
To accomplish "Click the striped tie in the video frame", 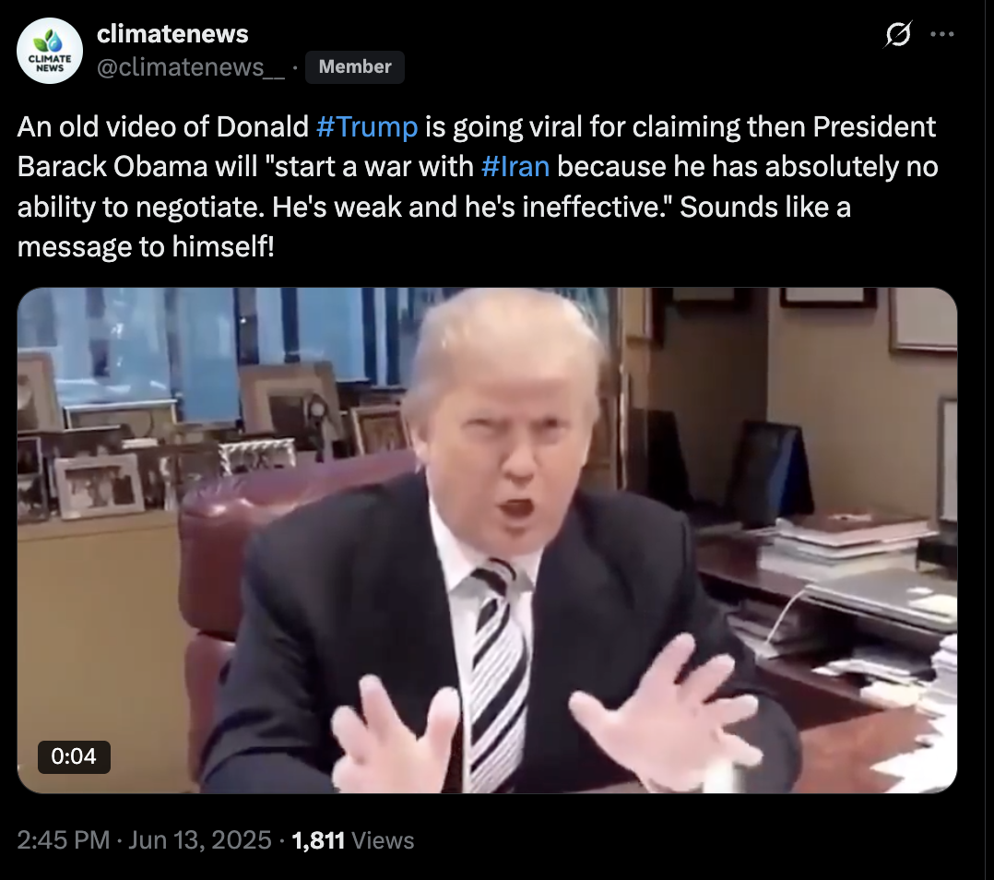I will pos(499,672).
